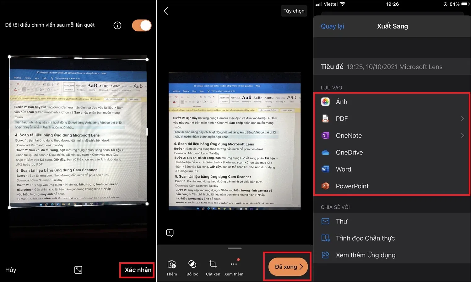Tap the Wi-Fi icon in status bar
This screenshot has width=471, height=282.
343,4
